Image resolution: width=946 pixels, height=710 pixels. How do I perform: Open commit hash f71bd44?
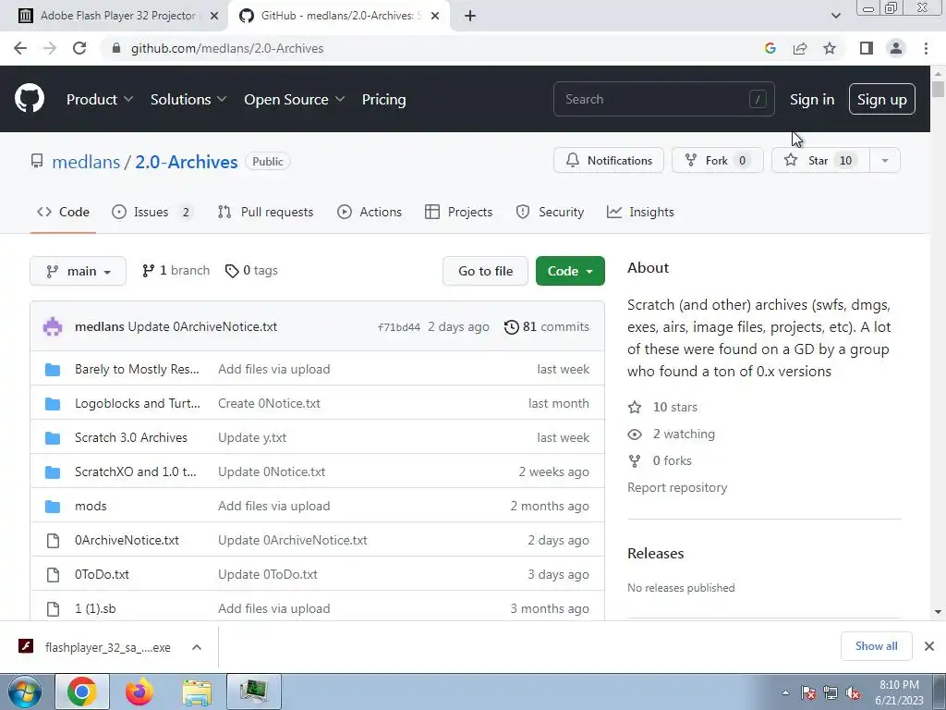tap(399, 327)
